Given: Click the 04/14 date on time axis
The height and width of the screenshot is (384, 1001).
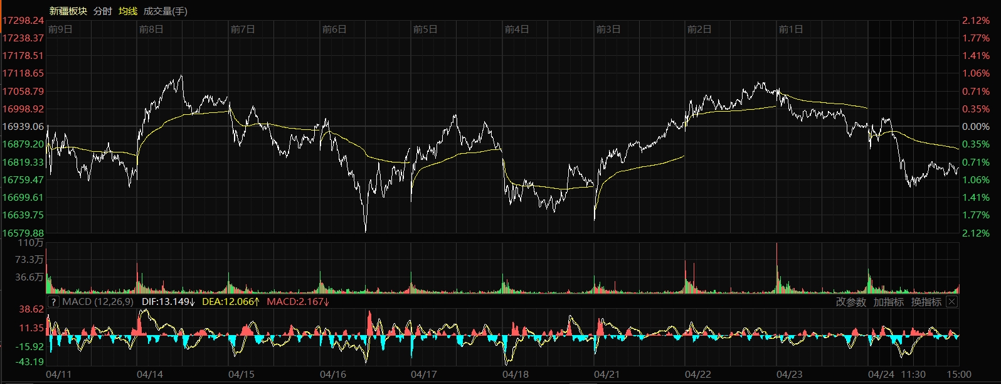Looking at the screenshot, I should [x=150, y=375].
